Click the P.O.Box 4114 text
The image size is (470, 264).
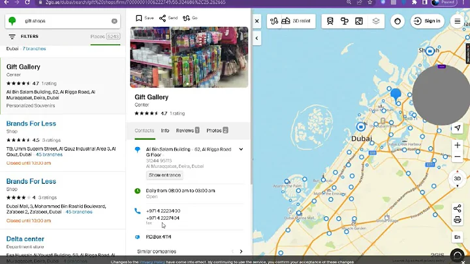point(159,237)
